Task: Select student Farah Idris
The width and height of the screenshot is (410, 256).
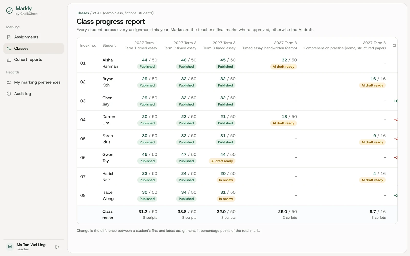Action: click(x=108, y=139)
